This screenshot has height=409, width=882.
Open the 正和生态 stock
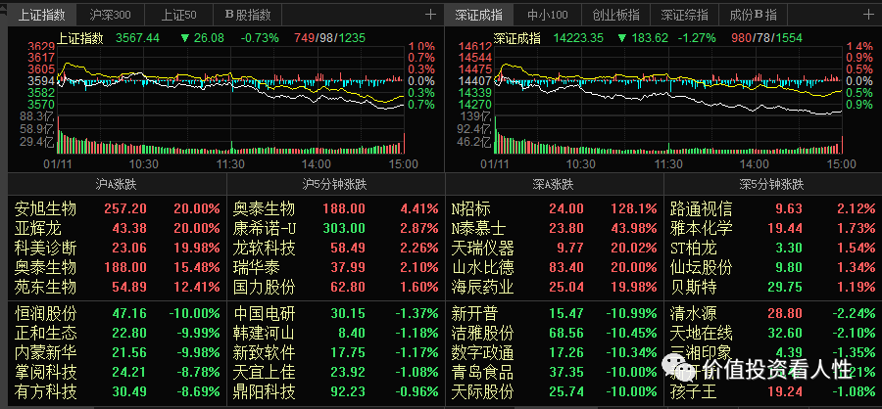pyautogui.click(x=117, y=333)
